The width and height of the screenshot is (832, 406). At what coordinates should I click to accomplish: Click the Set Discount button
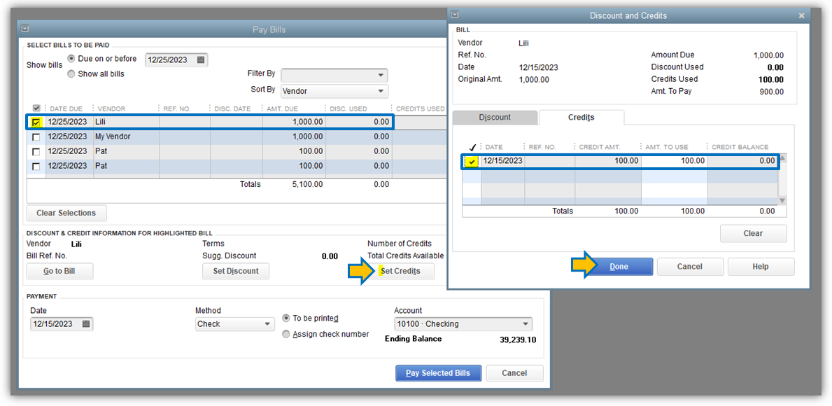pyautogui.click(x=236, y=271)
